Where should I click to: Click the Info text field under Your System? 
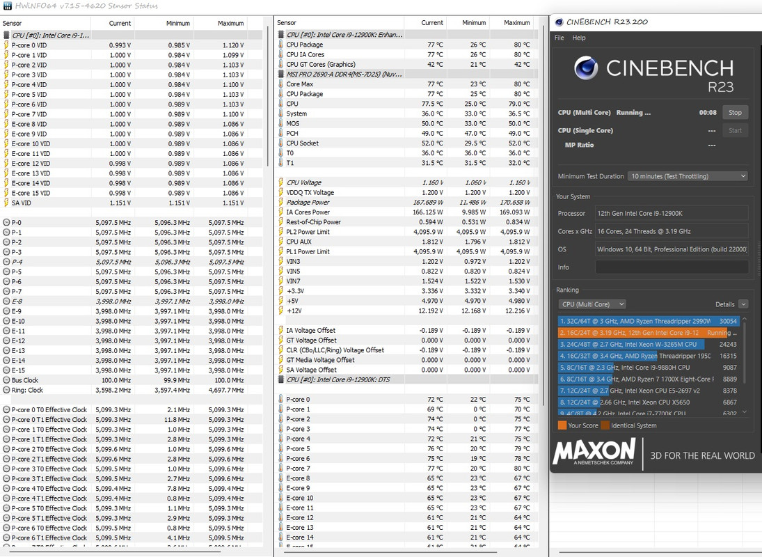(x=672, y=267)
